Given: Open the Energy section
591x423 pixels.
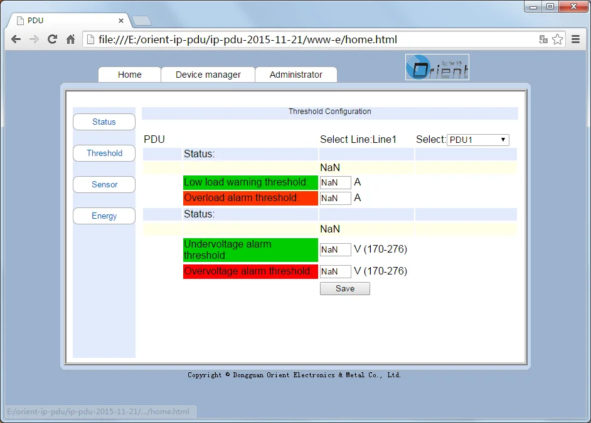Looking at the screenshot, I should pyautogui.click(x=104, y=216).
